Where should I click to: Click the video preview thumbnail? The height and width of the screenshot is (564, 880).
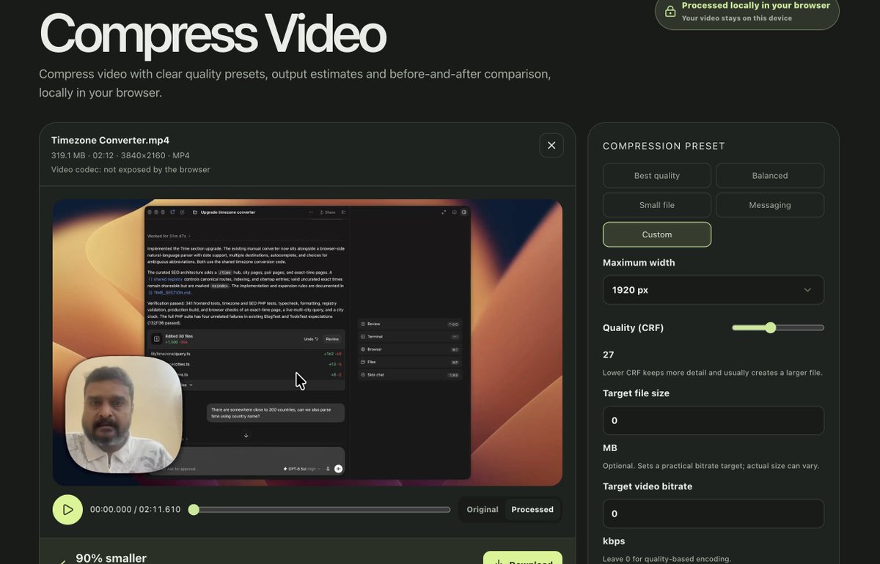(307, 342)
